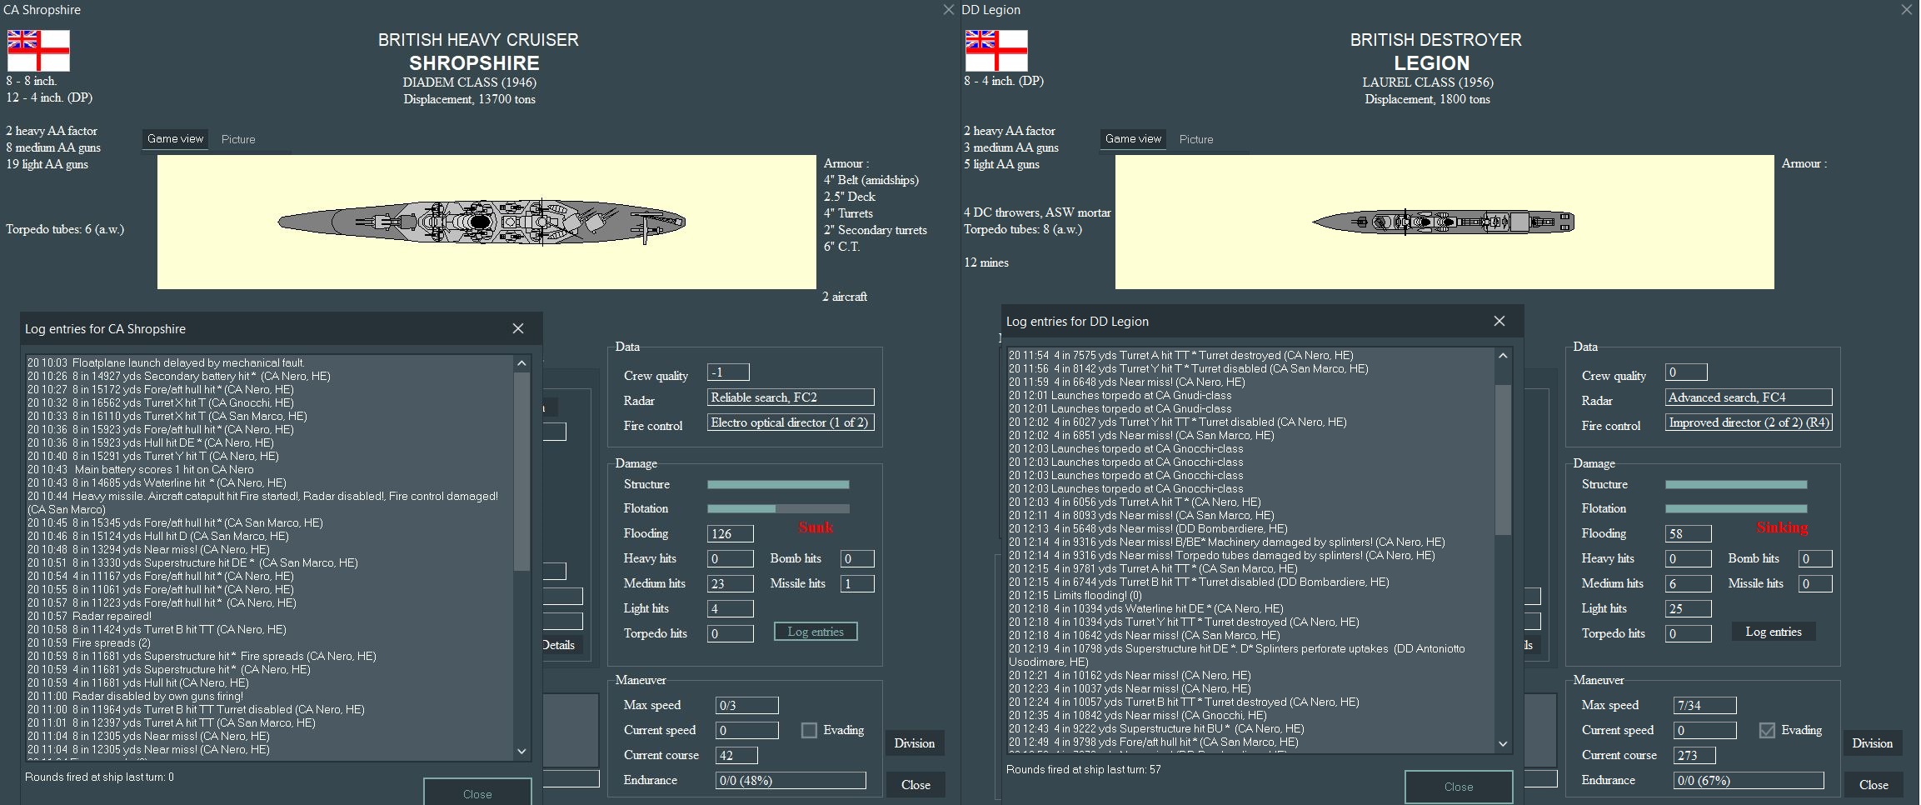Click Shropshire Medium hits value 23

coord(731,583)
